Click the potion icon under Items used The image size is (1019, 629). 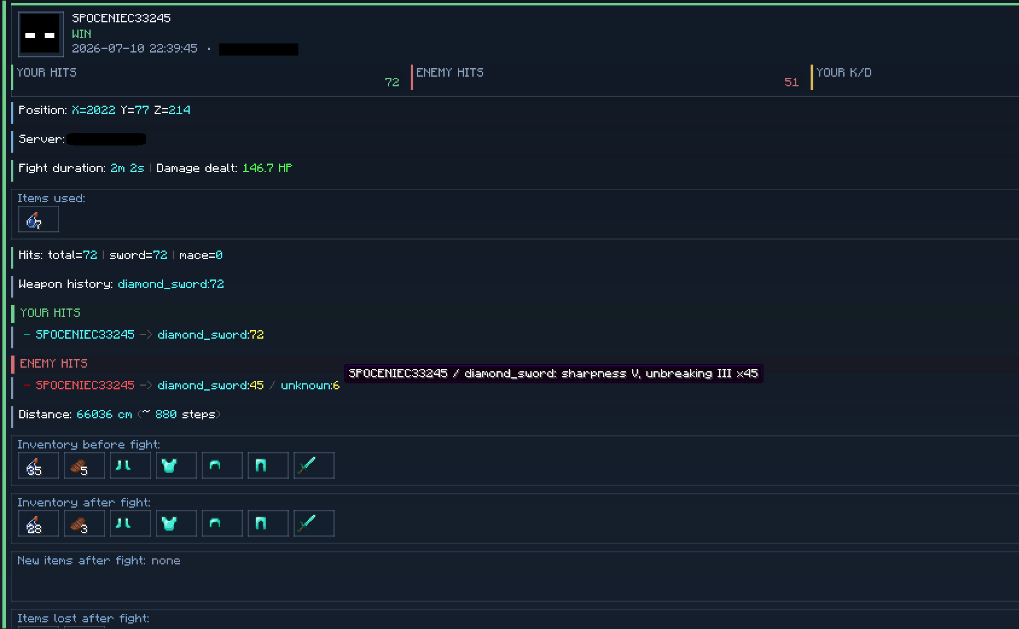coord(39,219)
